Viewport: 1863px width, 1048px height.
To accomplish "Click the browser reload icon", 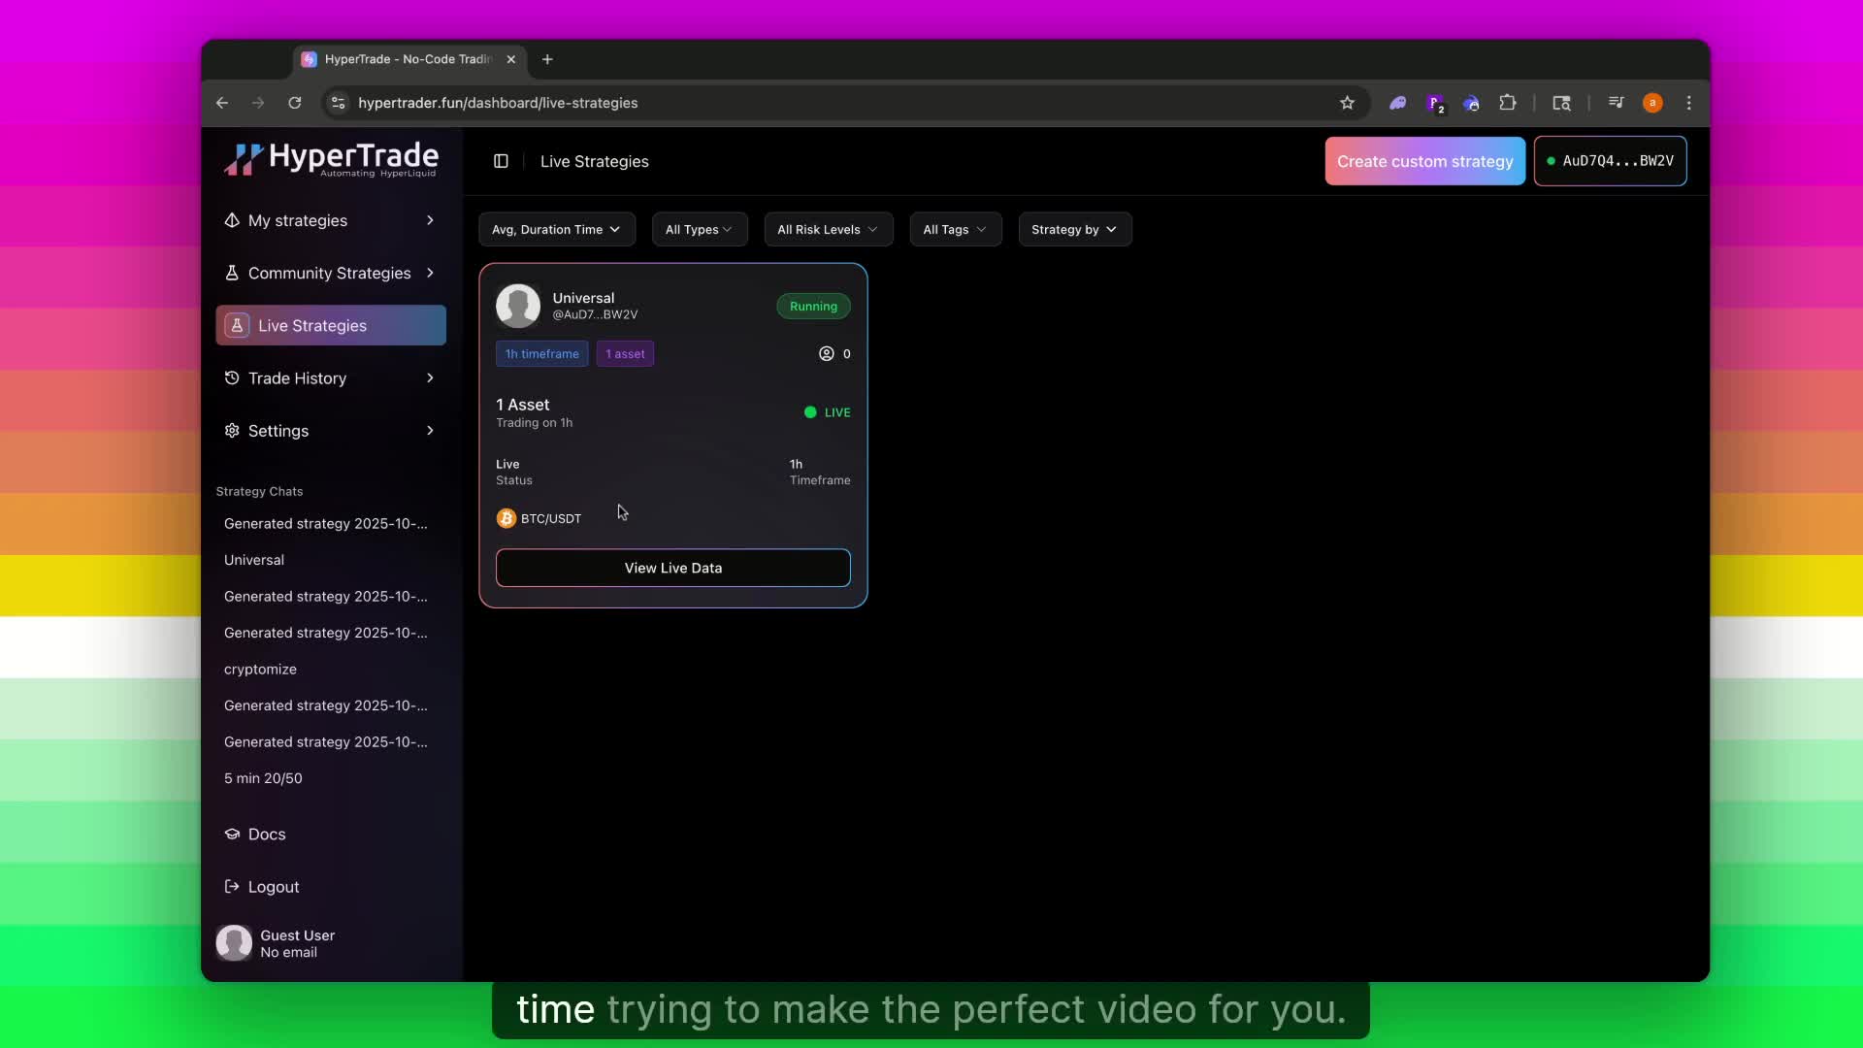I will [x=295, y=103].
